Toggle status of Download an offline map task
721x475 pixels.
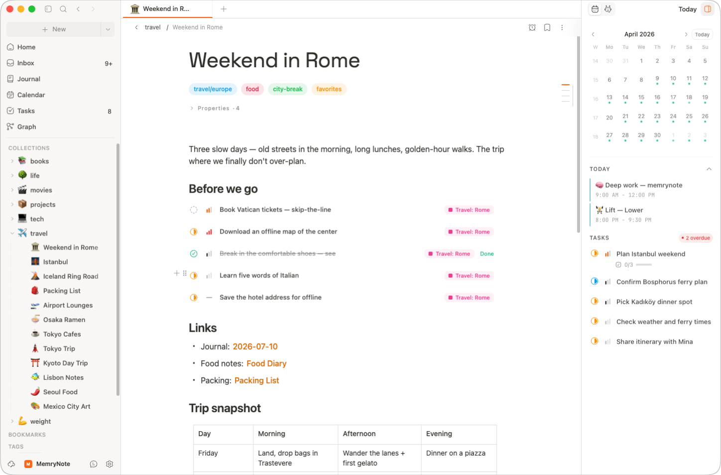click(x=194, y=232)
